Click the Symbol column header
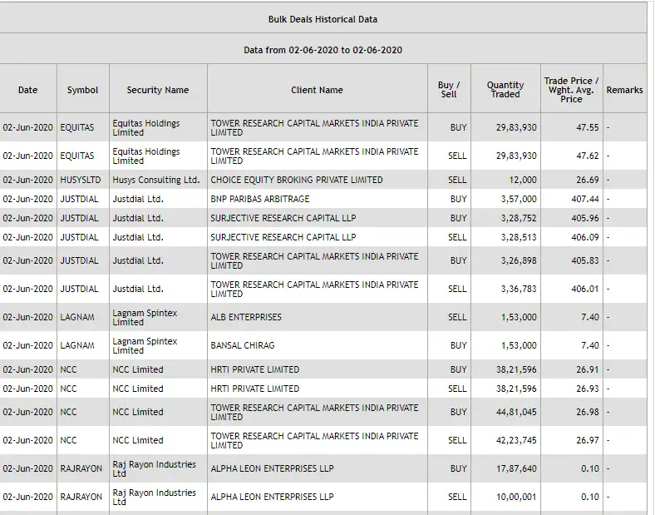This screenshot has height=515, width=655. click(x=82, y=90)
